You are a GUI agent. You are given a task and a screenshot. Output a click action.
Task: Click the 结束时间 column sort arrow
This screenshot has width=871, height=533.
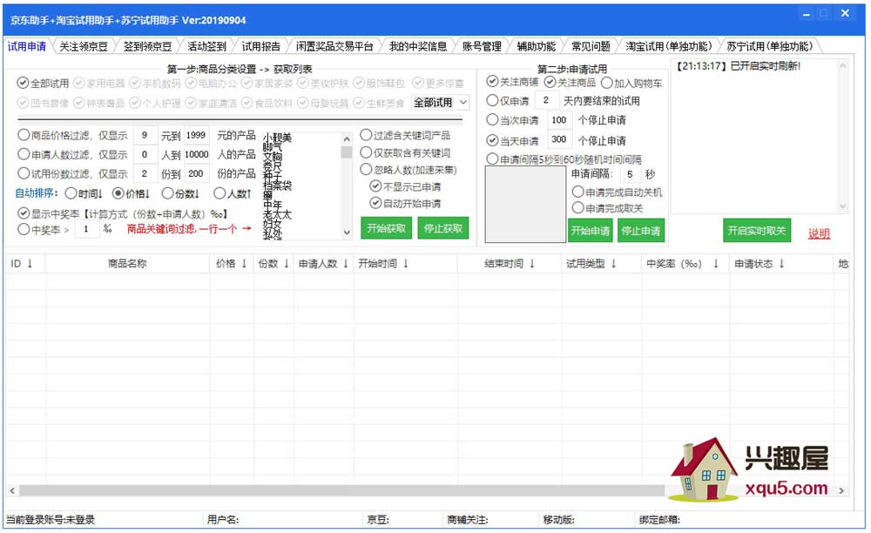tap(532, 263)
